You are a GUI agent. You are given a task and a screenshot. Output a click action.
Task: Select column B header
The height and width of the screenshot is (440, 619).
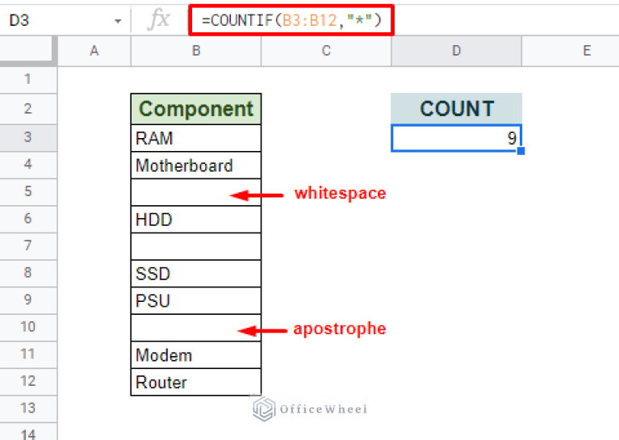click(195, 51)
